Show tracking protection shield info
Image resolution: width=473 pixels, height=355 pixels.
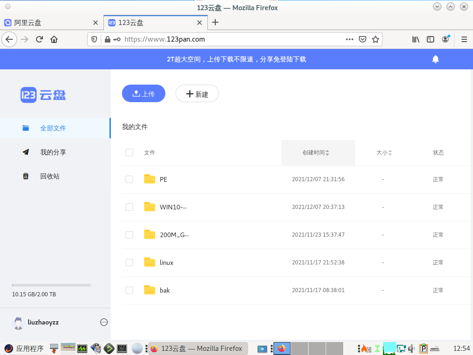click(x=94, y=39)
